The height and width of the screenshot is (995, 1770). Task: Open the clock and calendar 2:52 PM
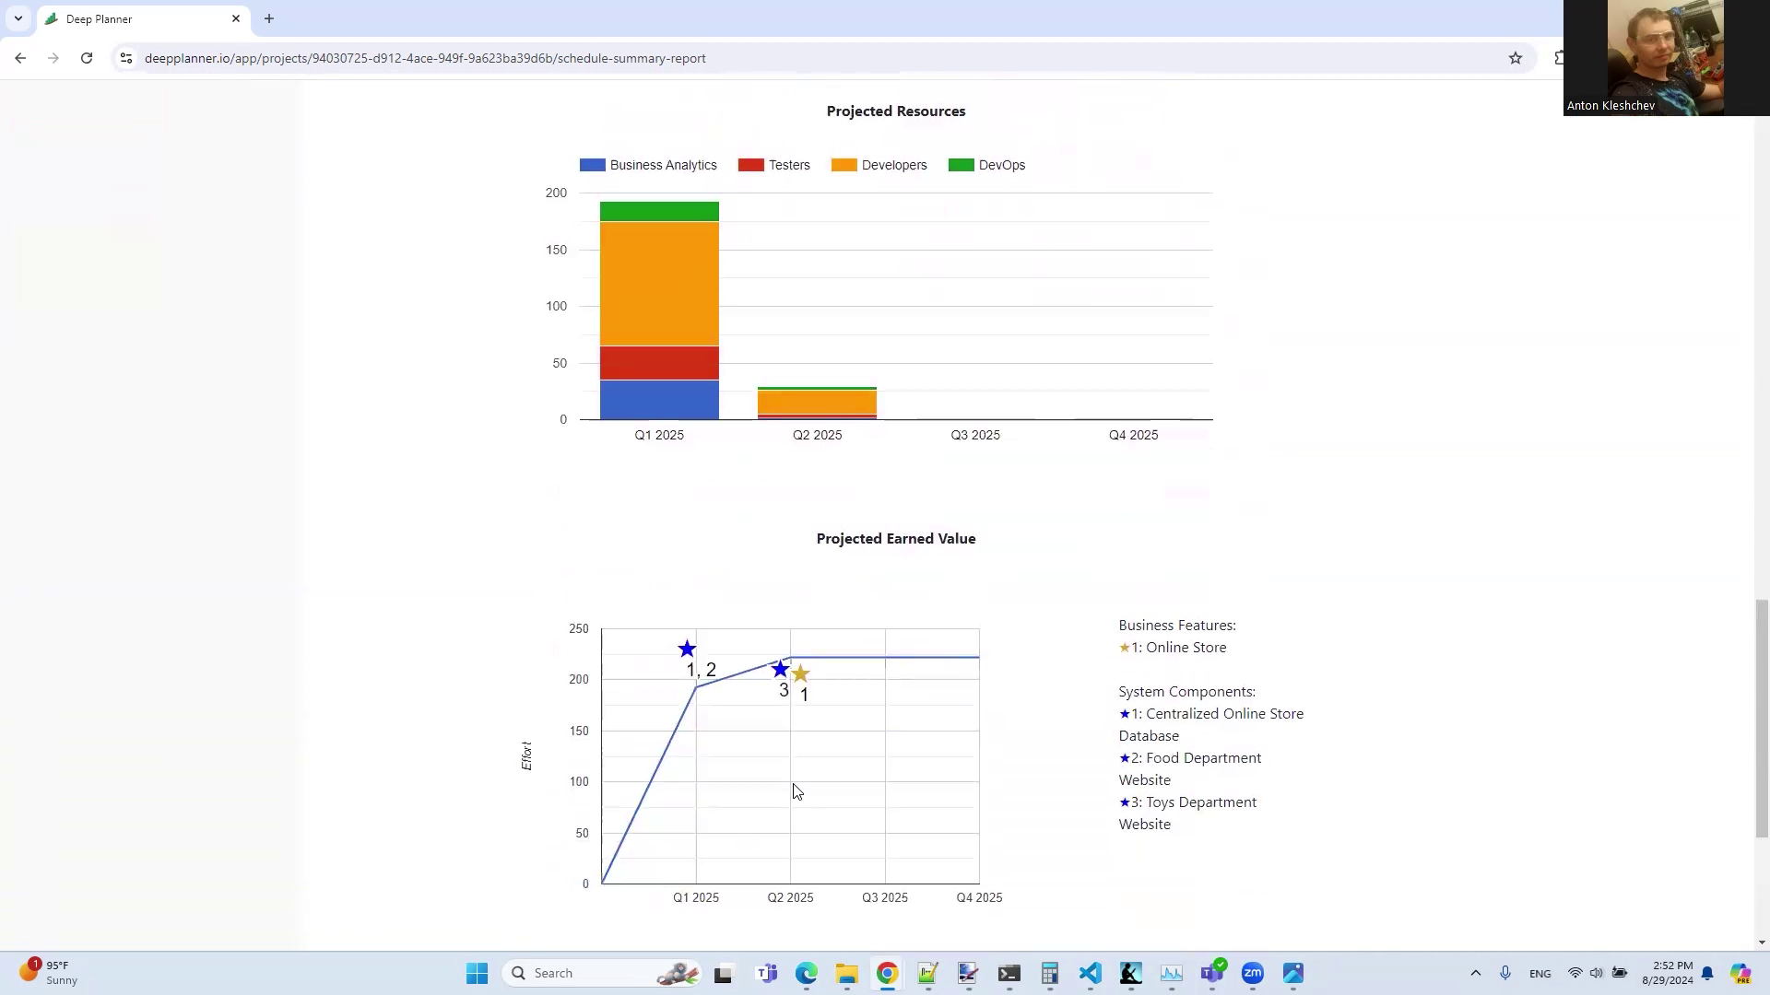(1667, 973)
